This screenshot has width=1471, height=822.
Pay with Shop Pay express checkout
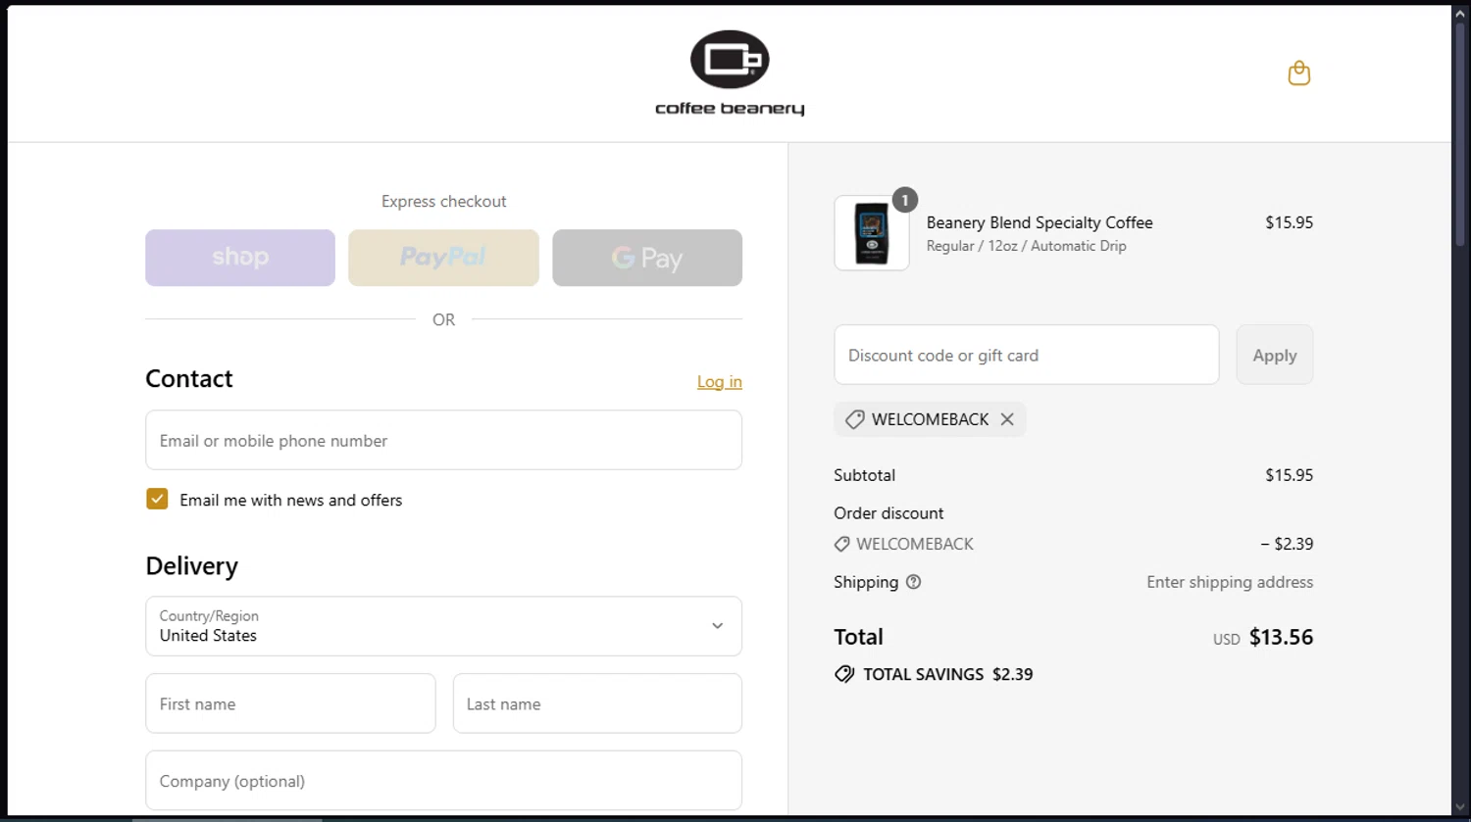[240, 258]
